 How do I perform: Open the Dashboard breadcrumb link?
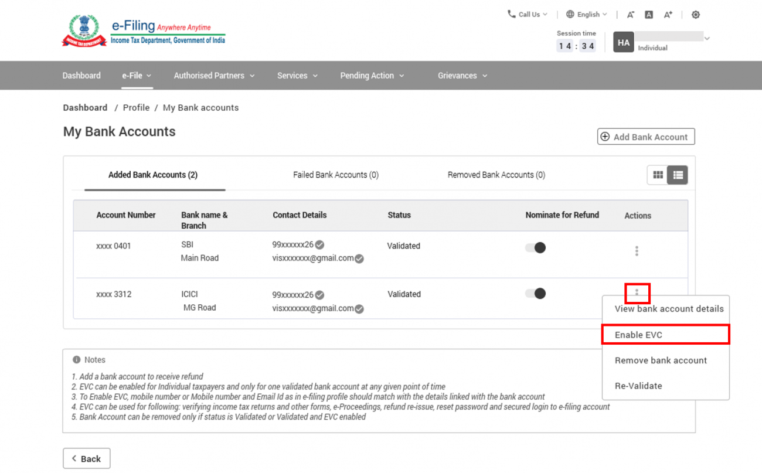(85, 107)
